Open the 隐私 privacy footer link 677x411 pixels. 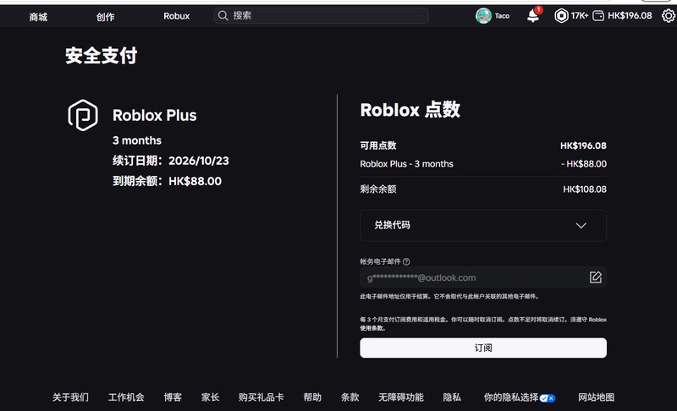click(x=452, y=397)
